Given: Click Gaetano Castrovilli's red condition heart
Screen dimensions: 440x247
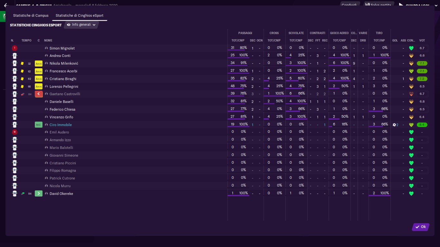Looking at the screenshot, I should point(411,94).
